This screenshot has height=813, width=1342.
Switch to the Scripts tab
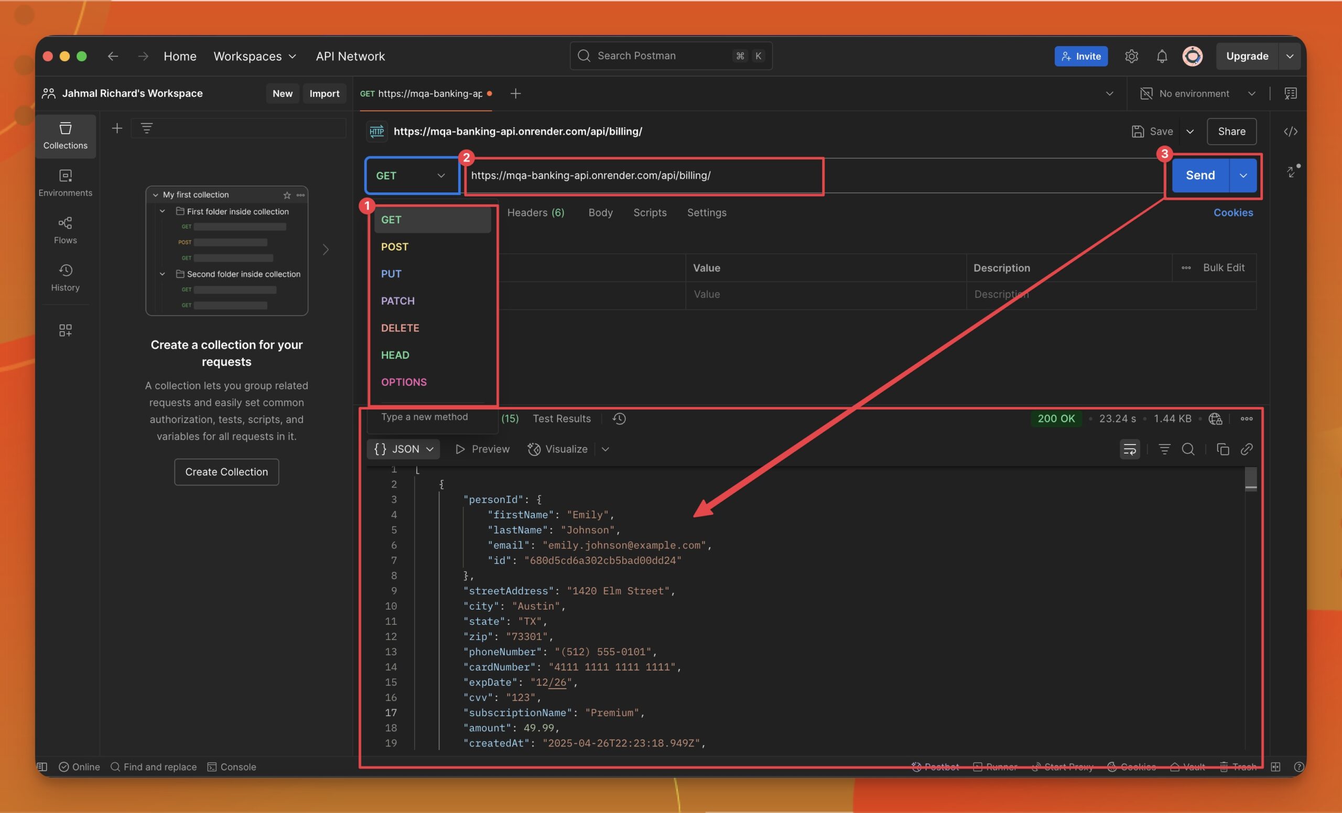(x=649, y=212)
